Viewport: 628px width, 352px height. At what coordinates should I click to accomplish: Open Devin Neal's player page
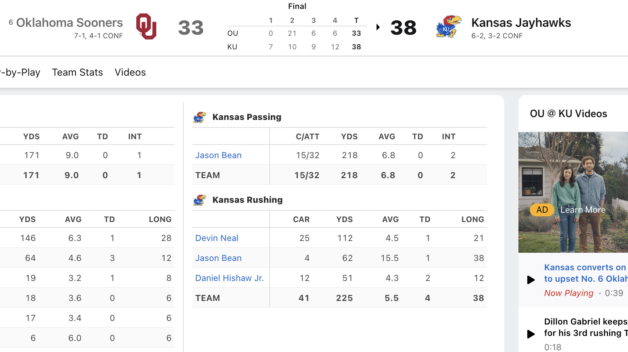(217, 238)
